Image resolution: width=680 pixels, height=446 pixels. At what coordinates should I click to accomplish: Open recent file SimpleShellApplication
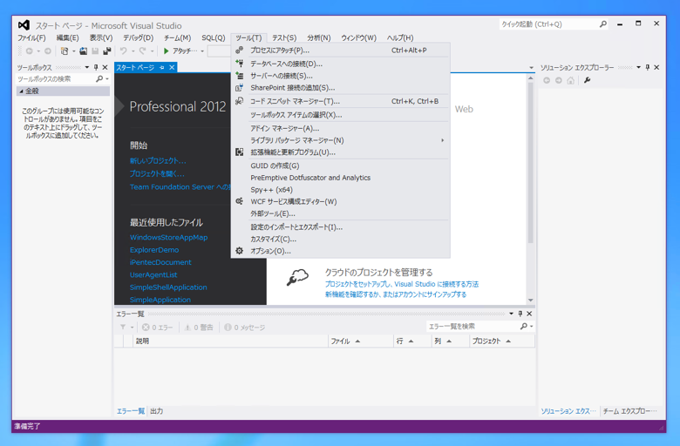(168, 287)
